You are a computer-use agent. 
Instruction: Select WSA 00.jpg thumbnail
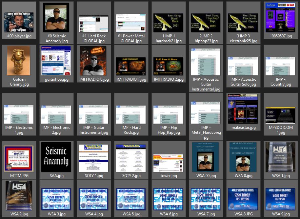click(x=206, y=157)
